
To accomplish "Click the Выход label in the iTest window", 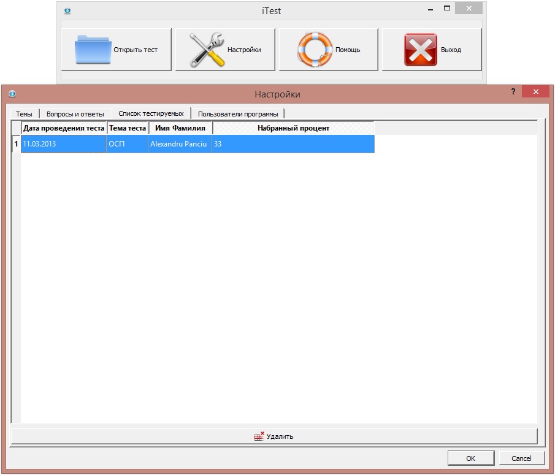I will (x=451, y=50).
